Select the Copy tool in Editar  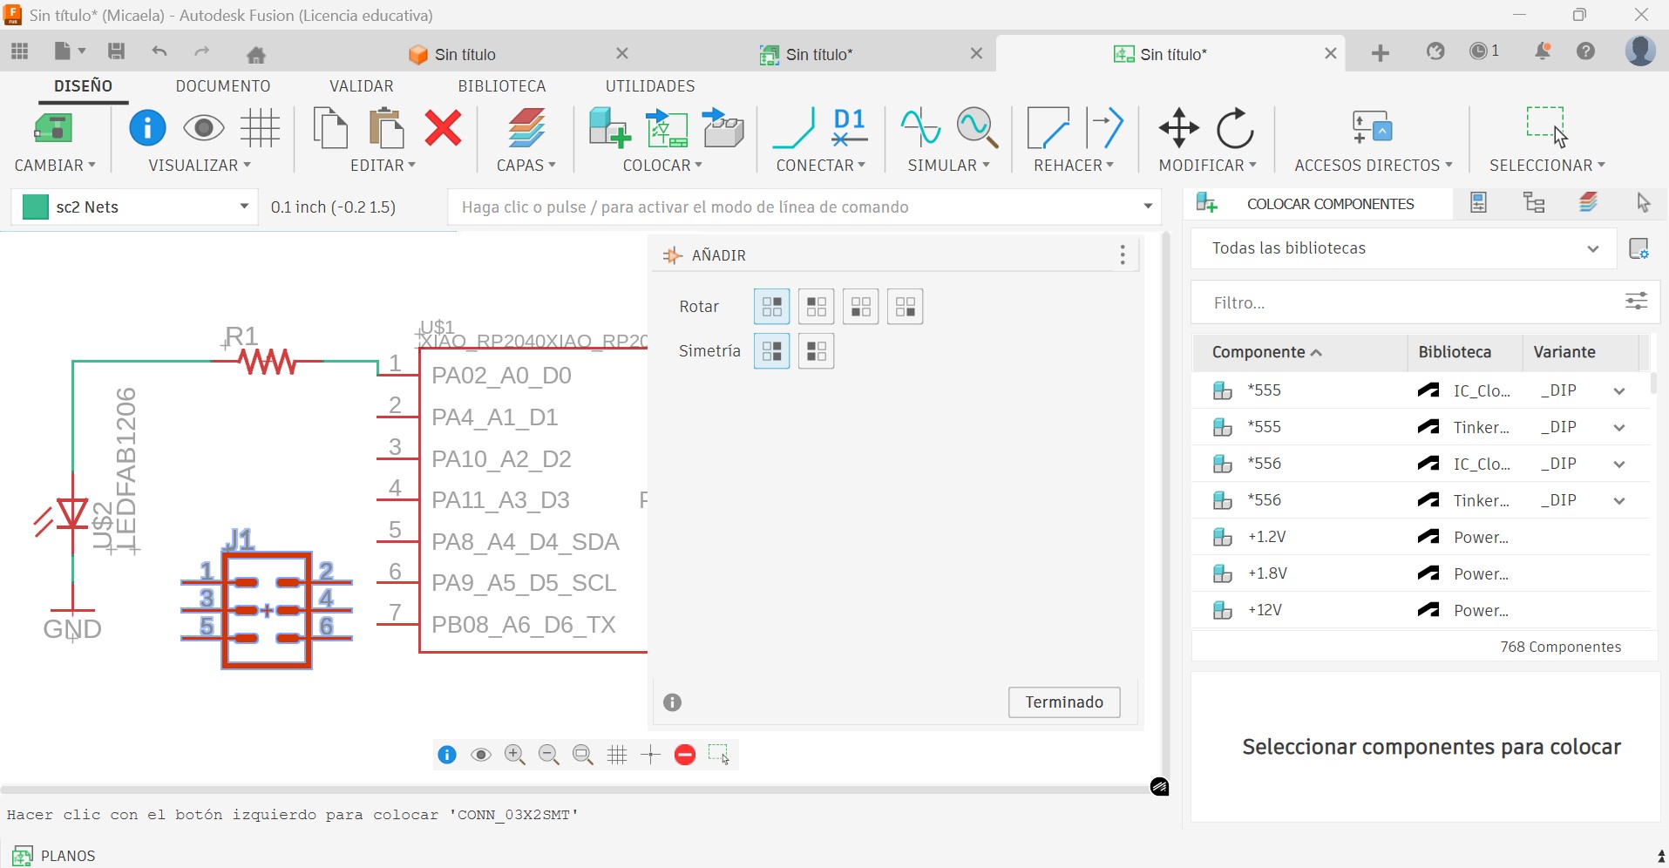tap(330, 128)
